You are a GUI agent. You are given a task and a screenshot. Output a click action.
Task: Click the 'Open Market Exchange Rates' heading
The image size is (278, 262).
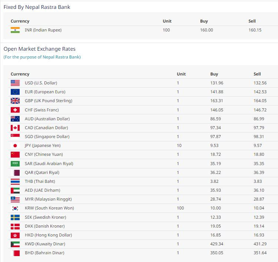coord(40,49)
